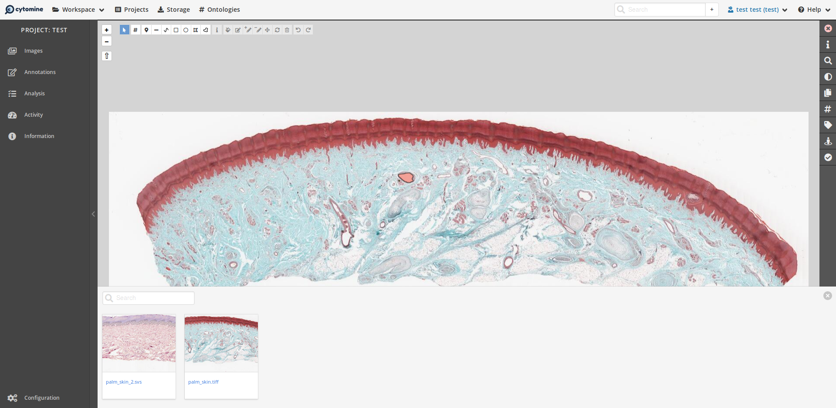Select the freehand drawing tool
The width and height of the screenshot is (836, 408).
[166, 30]
